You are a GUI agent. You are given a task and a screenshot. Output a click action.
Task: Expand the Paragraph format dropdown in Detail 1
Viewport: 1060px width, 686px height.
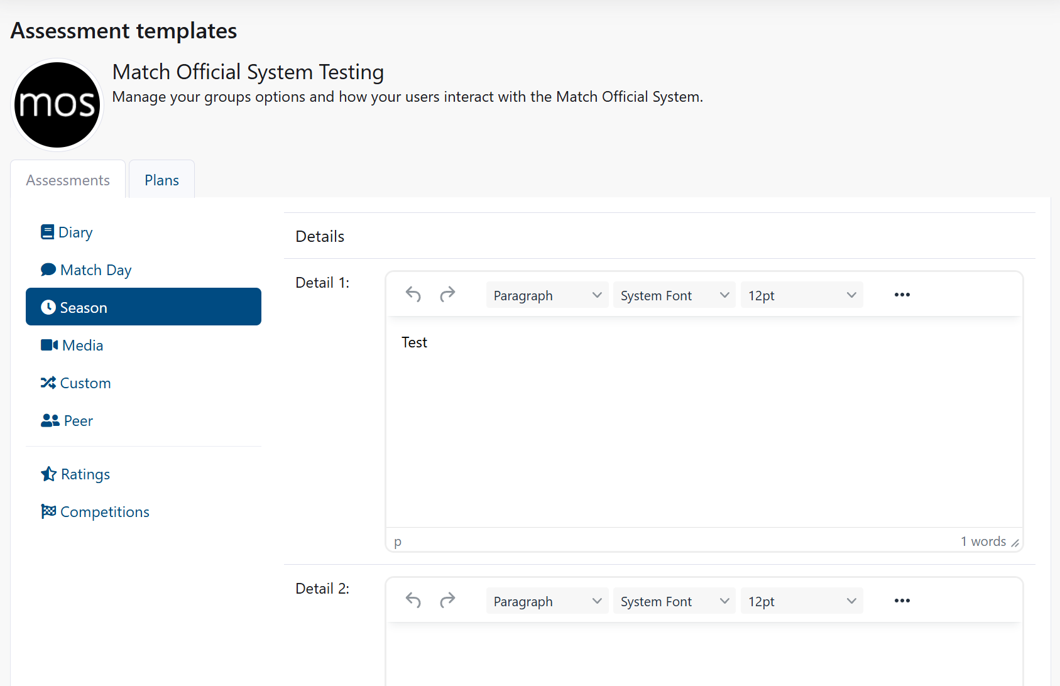click(547, 295)
